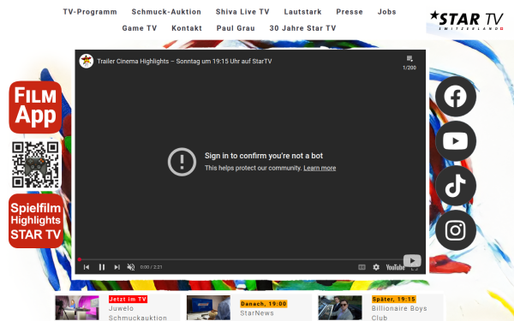Image resolution: width=514 pixels, height=321 pixels.
Task: Click the Später, 19:15 label
Action: (x=394, y=299)
